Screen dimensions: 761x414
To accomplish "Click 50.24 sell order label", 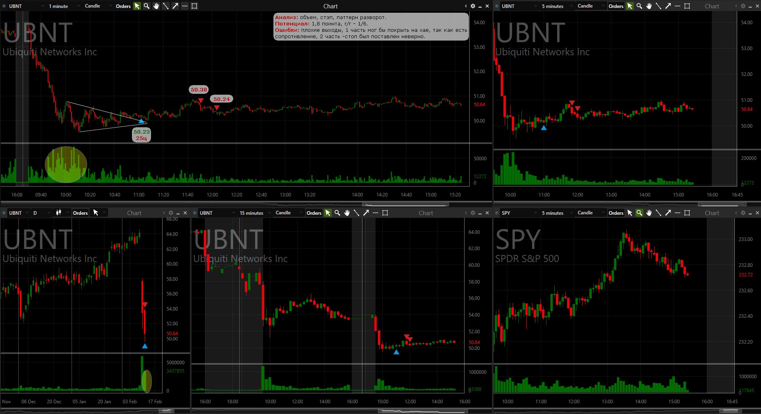I will coord(222,99).
